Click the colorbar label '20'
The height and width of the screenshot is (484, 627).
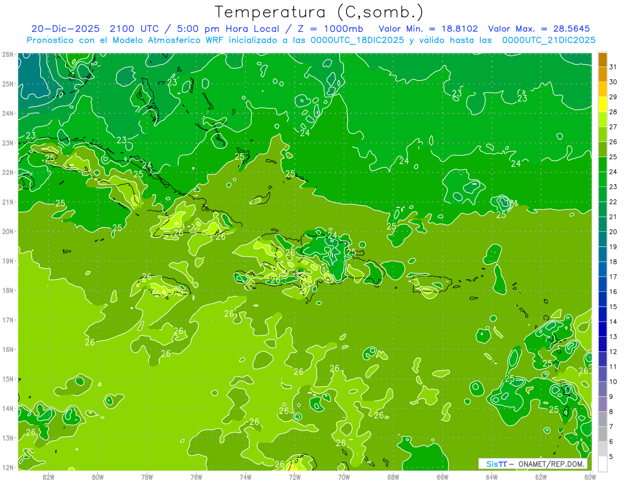pyautogui.click(x=613, y=232)
